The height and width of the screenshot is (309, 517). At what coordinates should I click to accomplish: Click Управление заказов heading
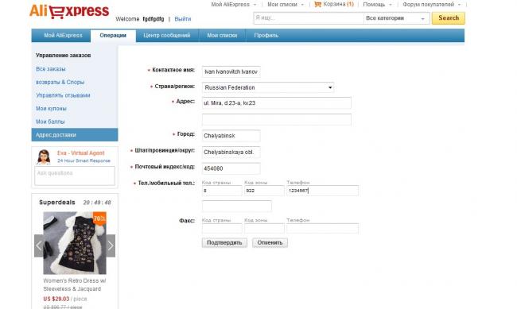pyautogui.click(x=64, y=56)
